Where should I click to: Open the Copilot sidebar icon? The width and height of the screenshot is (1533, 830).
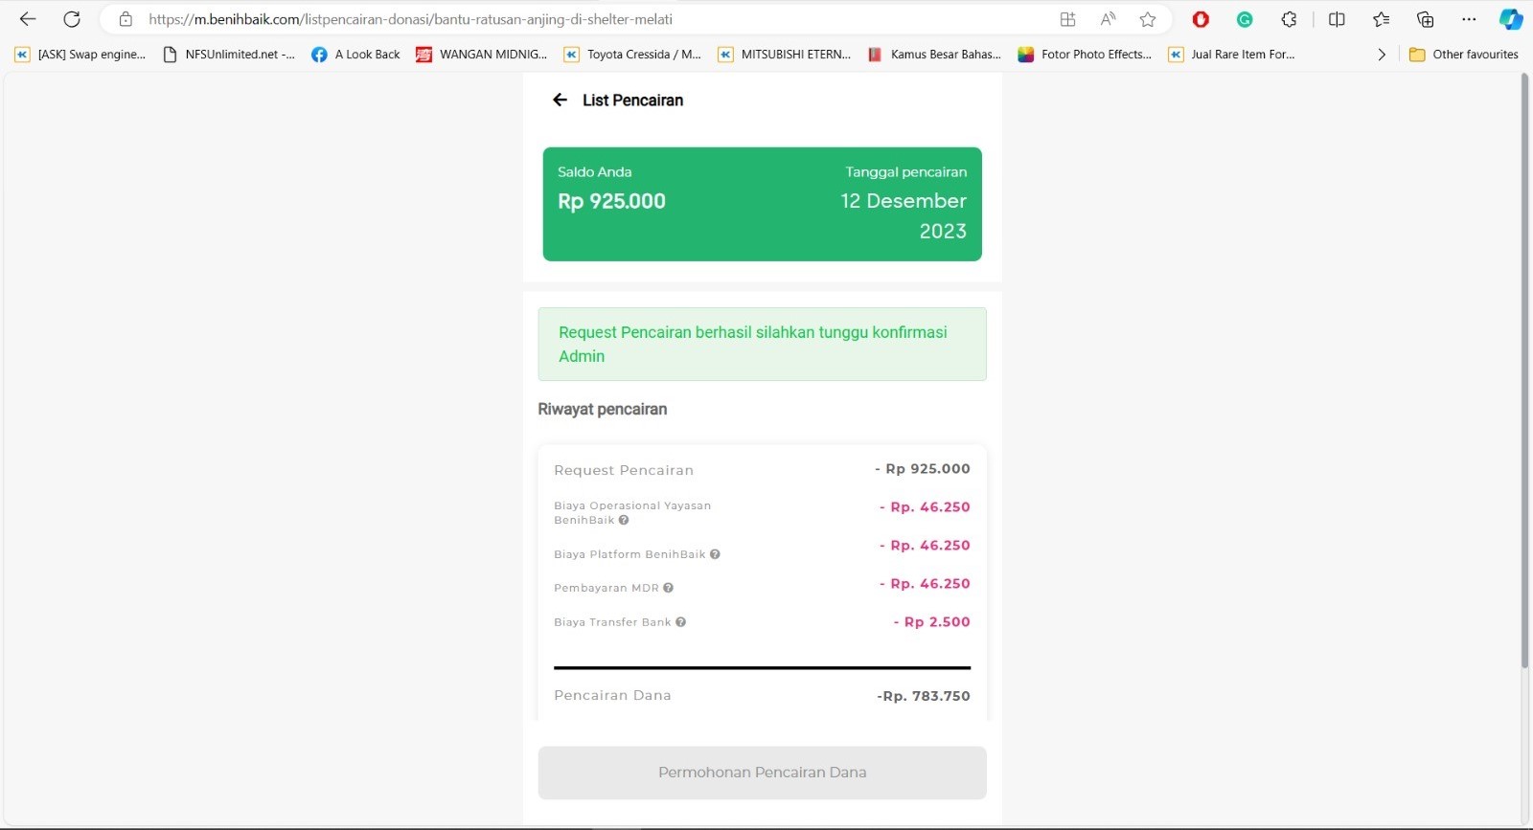(1511, 19)
